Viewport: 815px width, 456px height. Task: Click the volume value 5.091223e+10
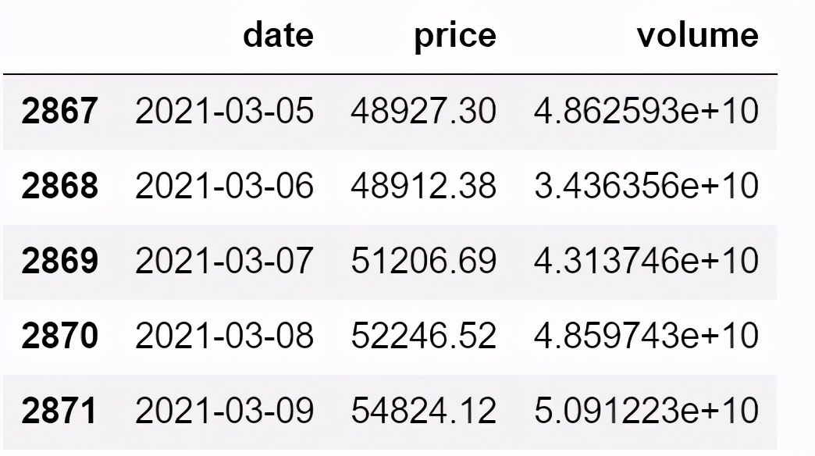[x=646, y=410]
